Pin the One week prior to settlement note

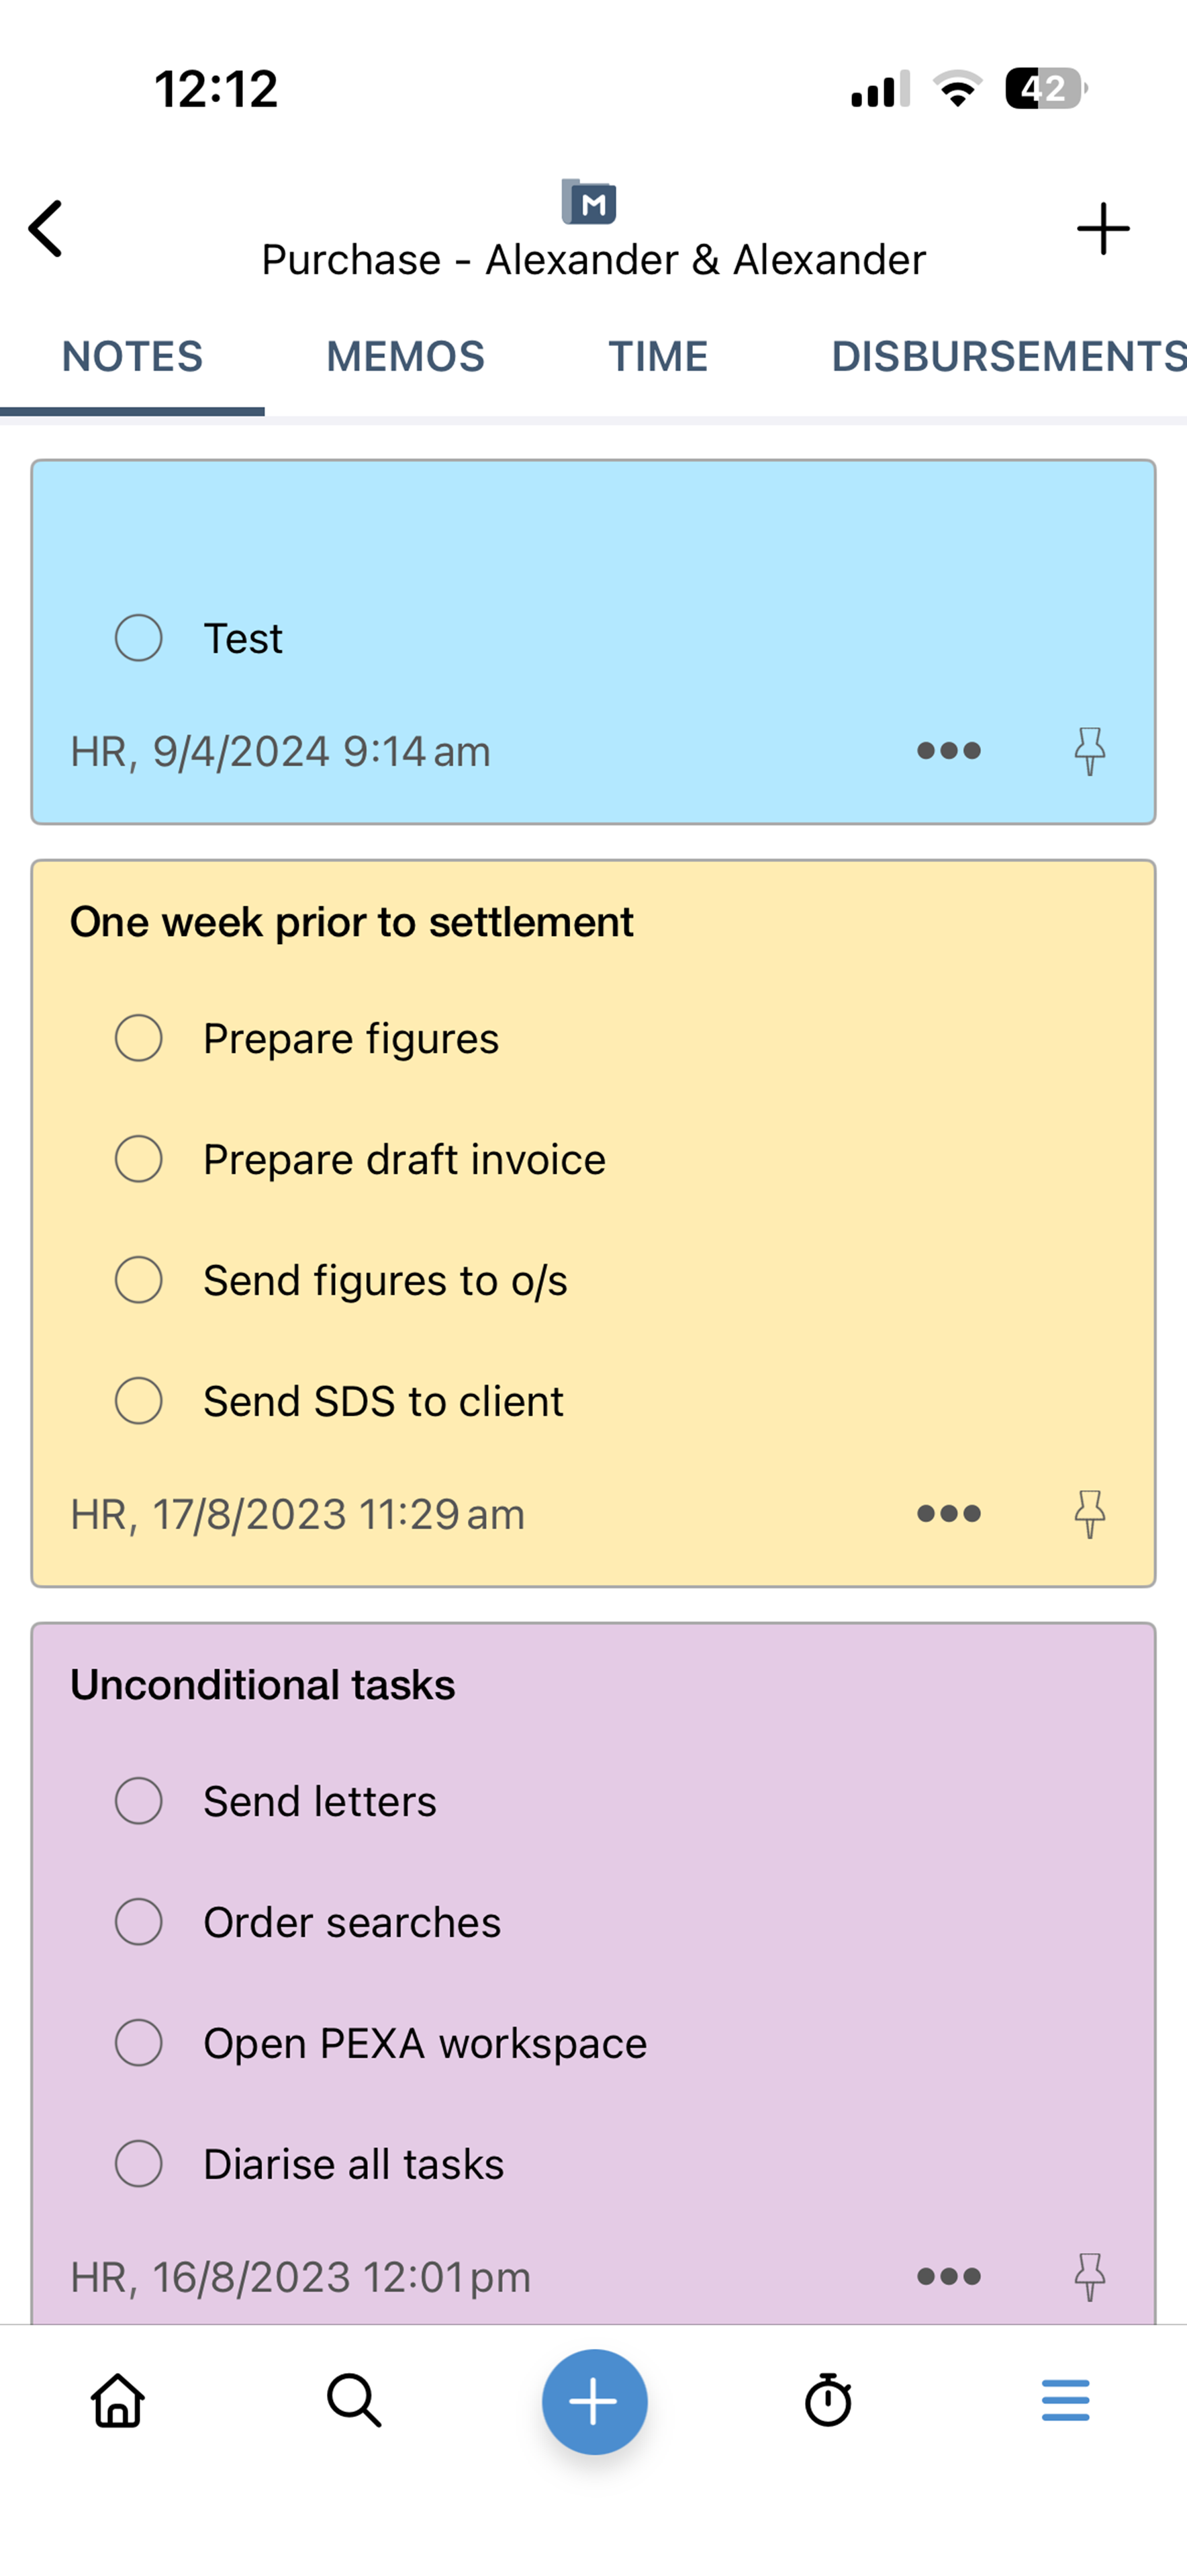1089,1514
